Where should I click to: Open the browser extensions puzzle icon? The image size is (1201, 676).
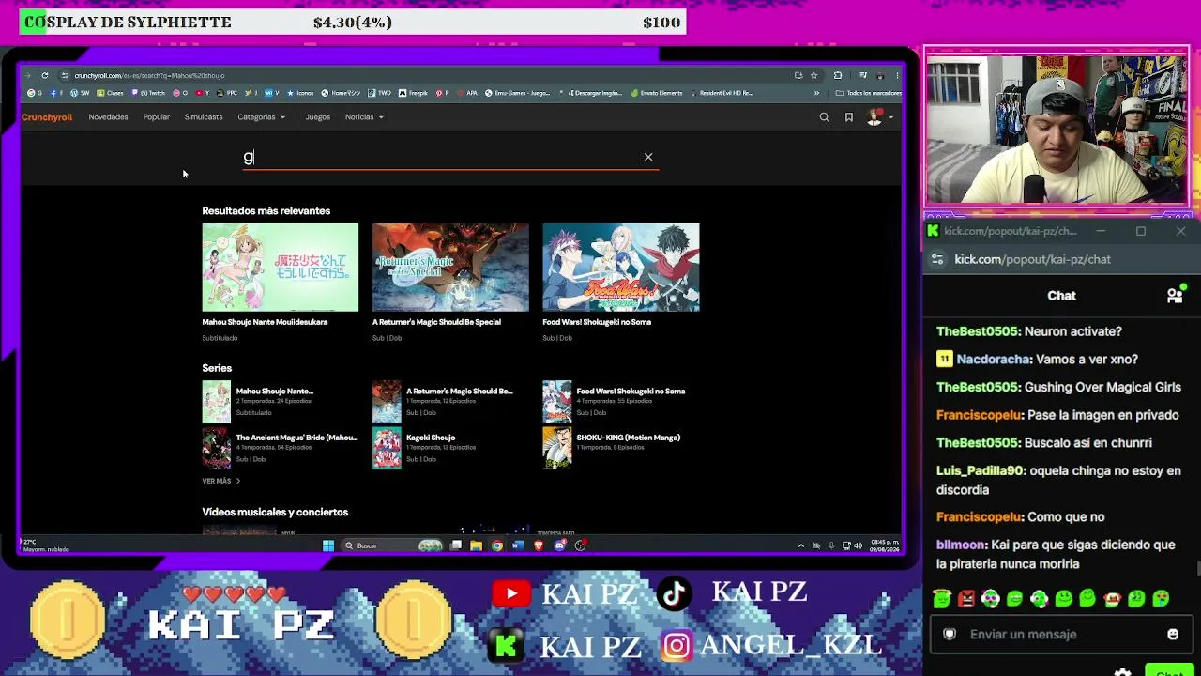click(x=838, y=75)
